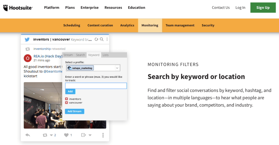This screenshot has height=145, width=279.
Task: Click the reply arrow under the tweet
Action: coord(28,135)
